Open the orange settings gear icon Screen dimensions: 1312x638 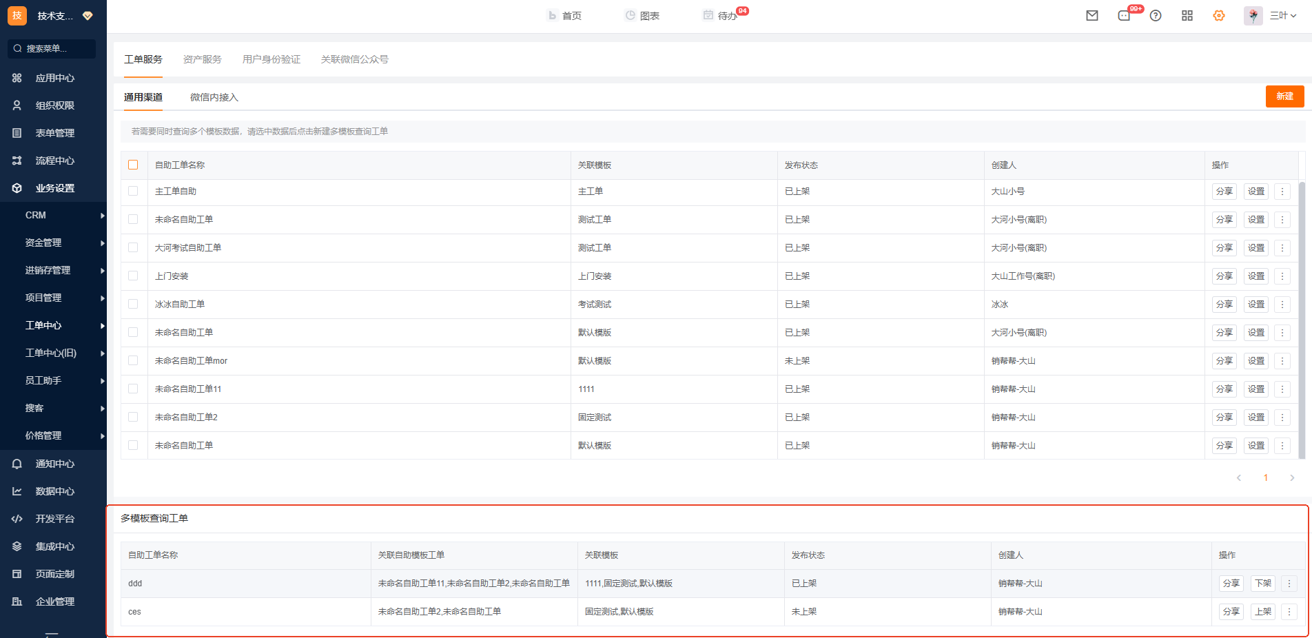click(x=1219, y=16)
